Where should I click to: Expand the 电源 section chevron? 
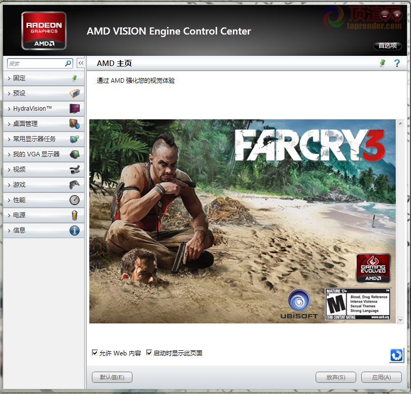(9, 215)
